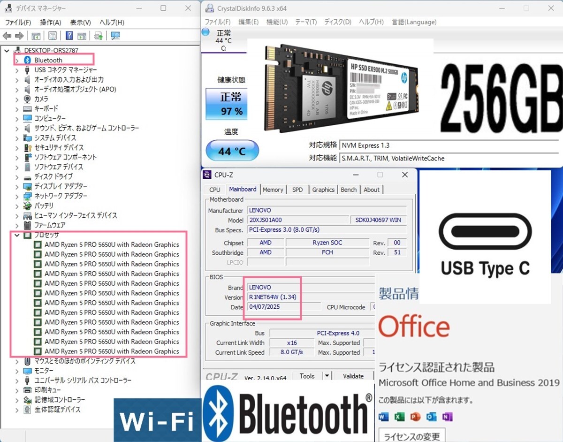563x442 pixels.
Task: Open the ディスク(D) menu in CrystalDiskInfo
Action: pyautogui.click(x=338, y=22)
